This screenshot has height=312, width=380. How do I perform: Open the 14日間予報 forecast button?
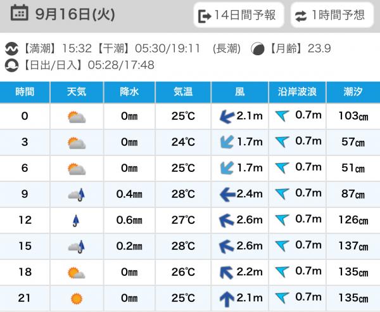coord(238,16)
